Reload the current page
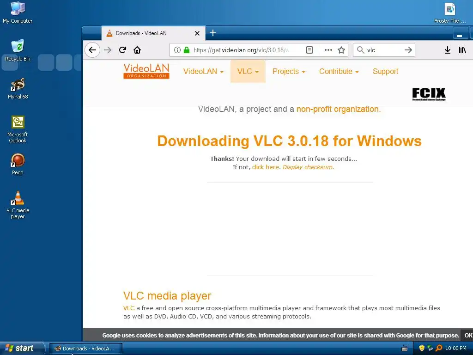473x355 pixels. pos(122,50)
